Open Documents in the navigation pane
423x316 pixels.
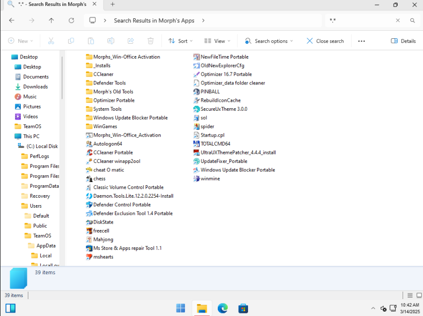(x=36, y=77)
